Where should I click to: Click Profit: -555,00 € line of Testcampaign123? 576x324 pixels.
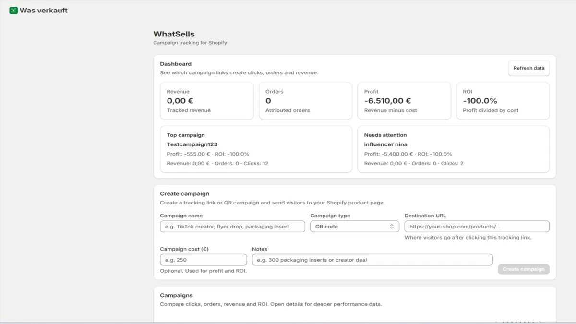[208, 154]
